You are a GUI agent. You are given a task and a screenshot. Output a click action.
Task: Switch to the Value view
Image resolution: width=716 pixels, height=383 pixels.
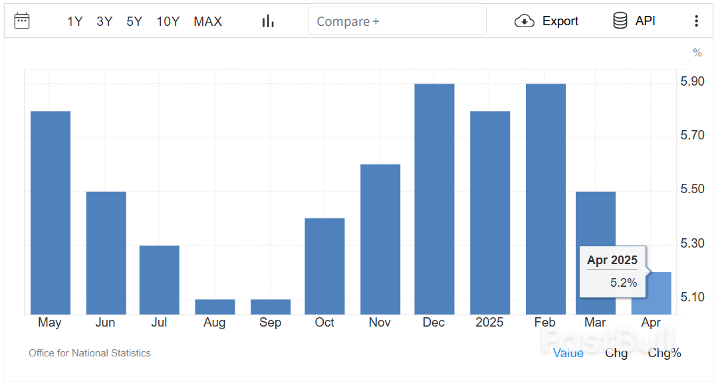click(x=568, y=353)
